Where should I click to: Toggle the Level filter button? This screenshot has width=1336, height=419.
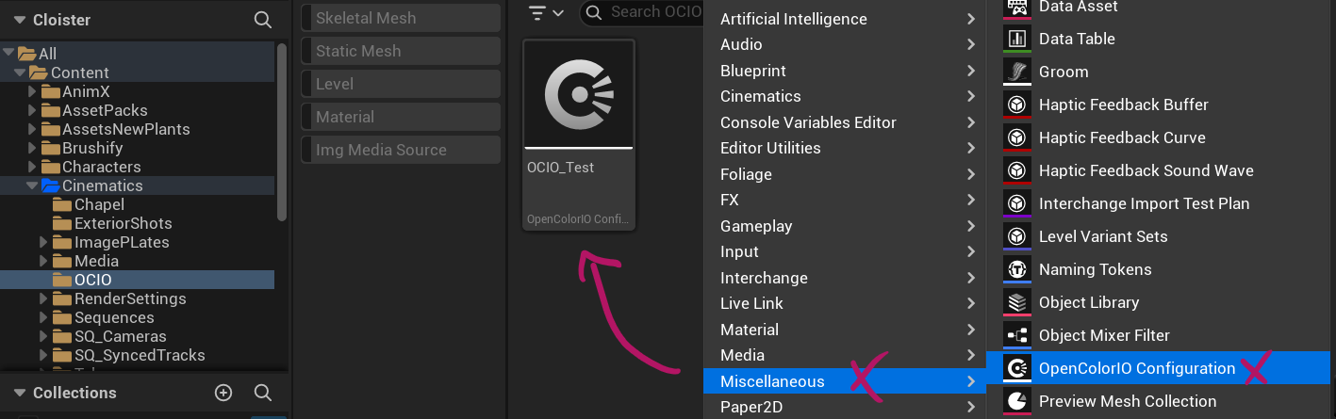[x=401, y=84]
